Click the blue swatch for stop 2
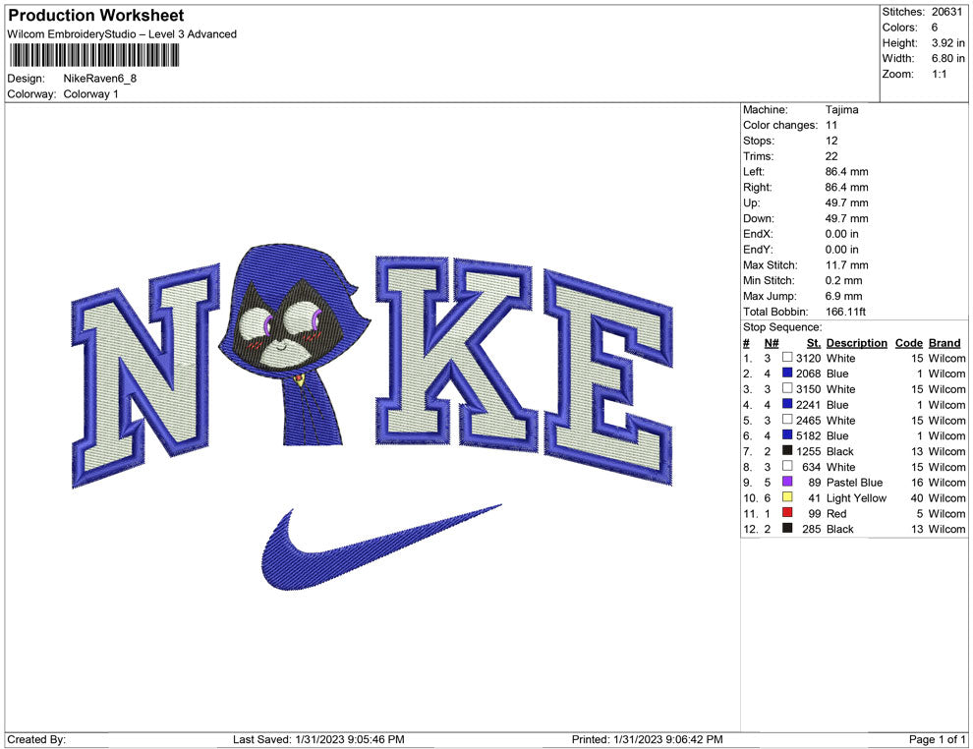This screenshot has width=973, height=749. (x=787, y=373)
